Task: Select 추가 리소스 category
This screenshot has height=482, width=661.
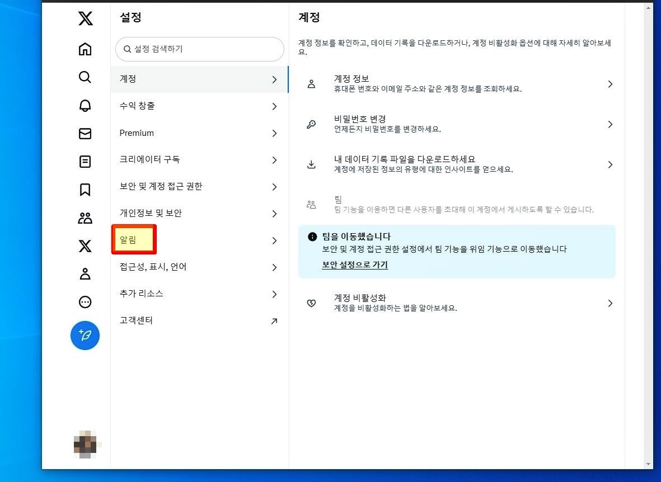Action: coord(199,294)
